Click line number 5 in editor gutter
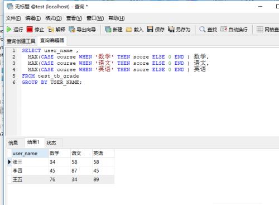 14,76
